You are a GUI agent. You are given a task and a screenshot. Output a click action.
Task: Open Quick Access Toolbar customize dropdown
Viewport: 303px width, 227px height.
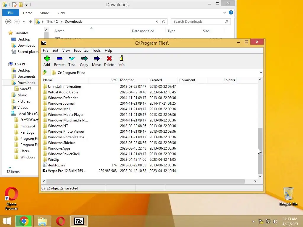pos(26,5)
